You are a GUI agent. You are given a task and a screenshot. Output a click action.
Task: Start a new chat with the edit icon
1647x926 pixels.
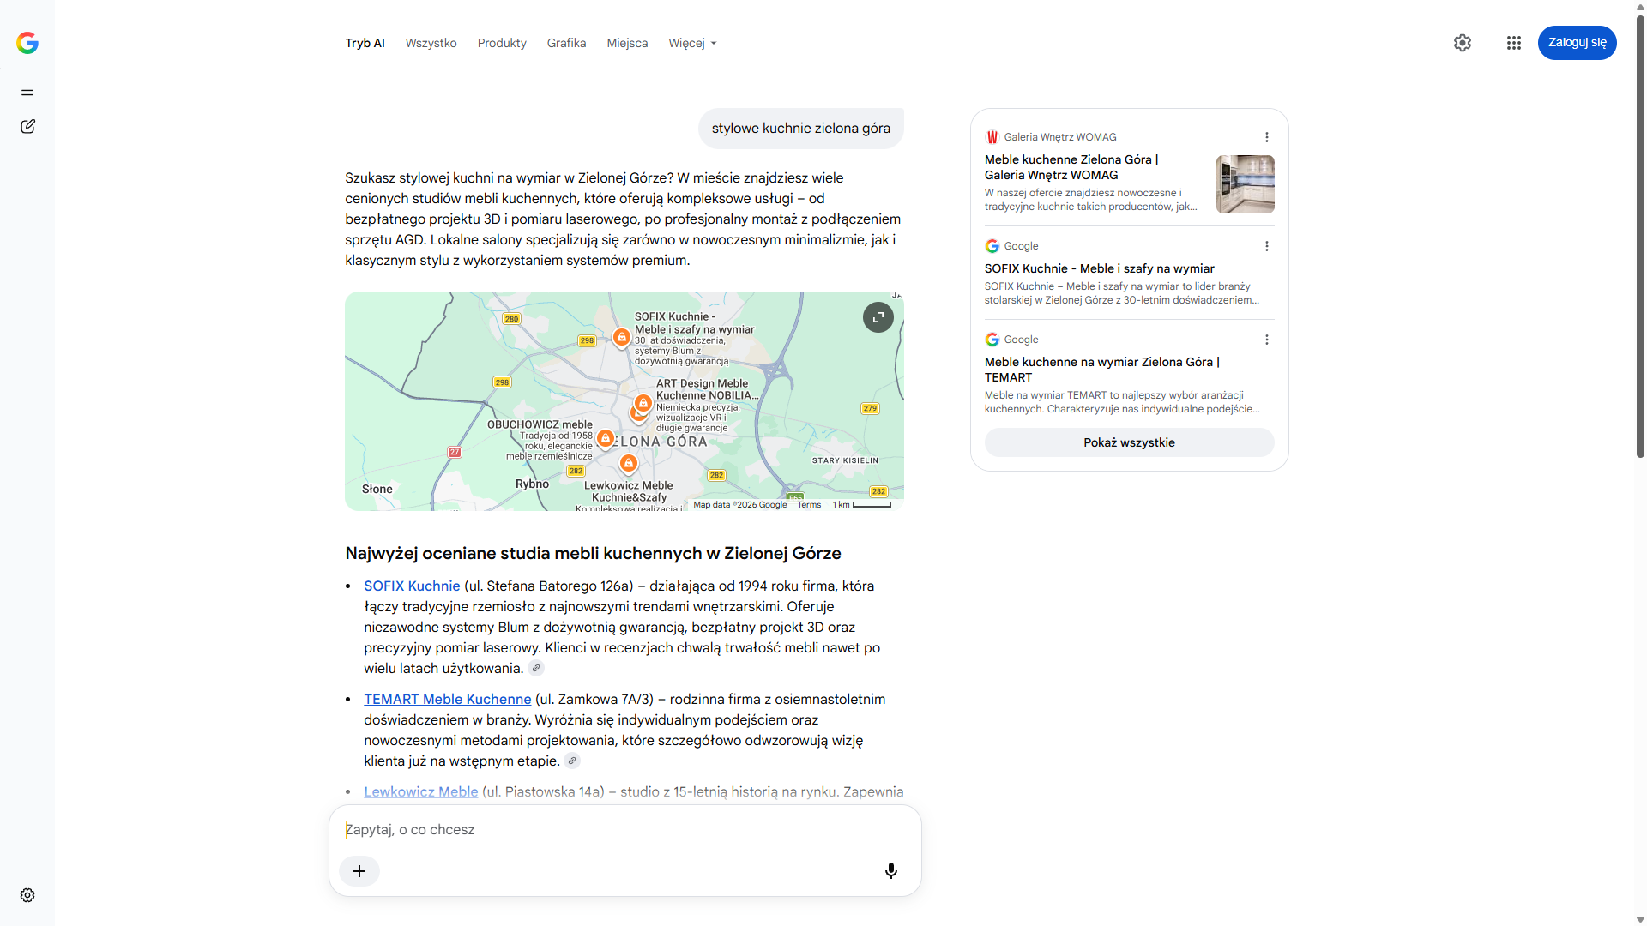click(27, 127)
